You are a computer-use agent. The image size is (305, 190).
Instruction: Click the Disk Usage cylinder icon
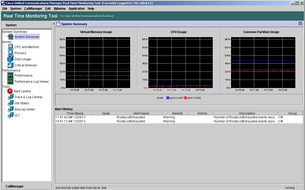click(x=10, y=59)
